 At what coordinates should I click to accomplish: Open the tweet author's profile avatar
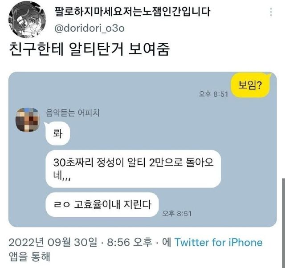[27, 19]
